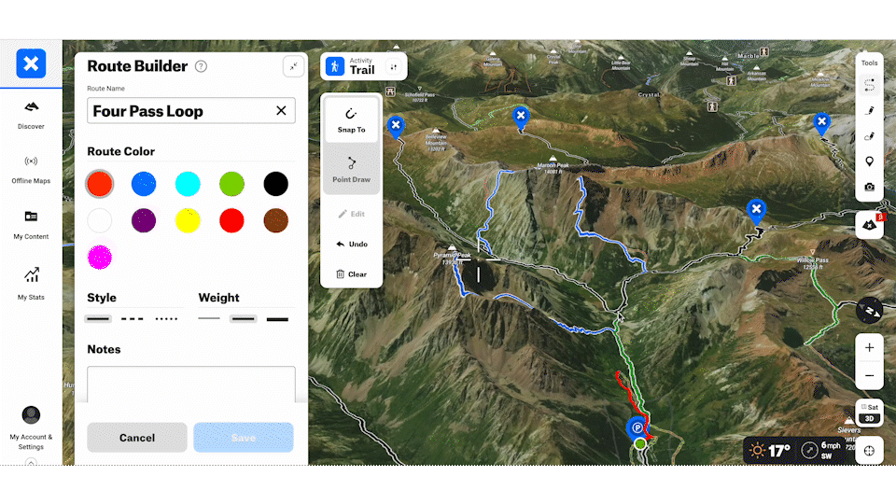The image size is (896, 504).
Task: Select the thickest line weight
Action: coord(277,319)
